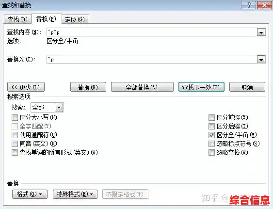Collapse options with the 更少(L) button
The width and height of the screenshot is (273, 209).
(x=26, y=87)
